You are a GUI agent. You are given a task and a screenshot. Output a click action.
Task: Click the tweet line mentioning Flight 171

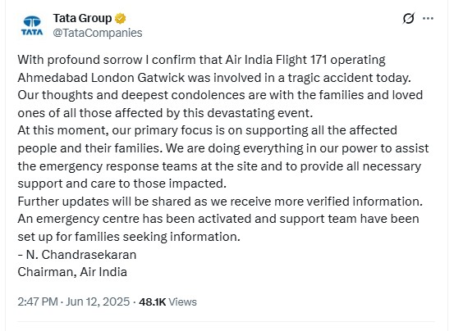[x=201, y=60]
